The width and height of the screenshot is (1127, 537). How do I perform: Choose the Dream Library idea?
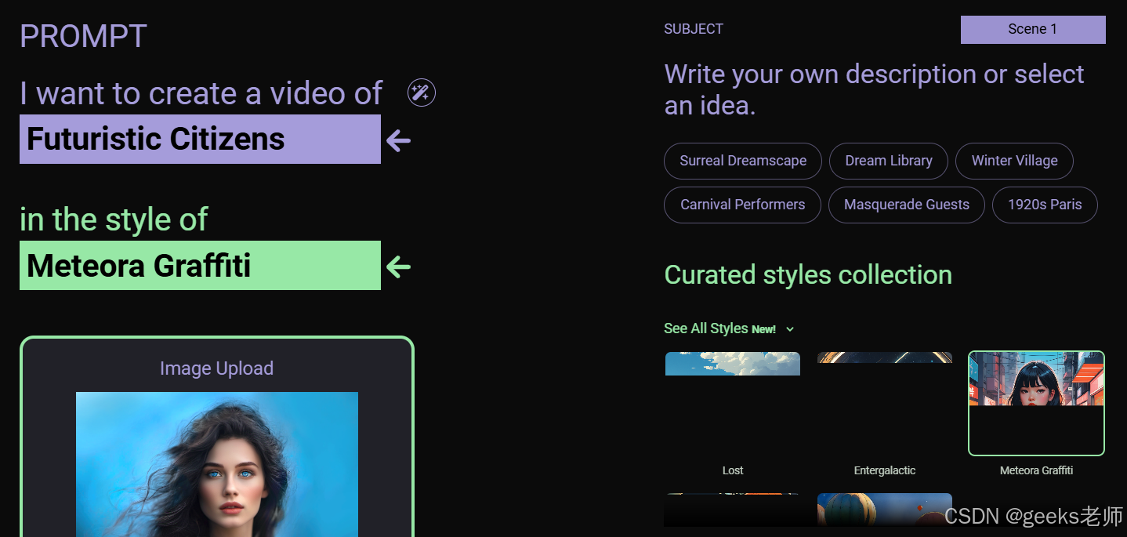point(889,161)
